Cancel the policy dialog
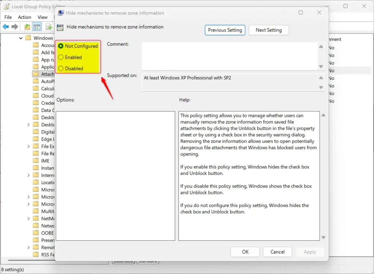This screenshot has width=374, height=274. [278, 252]
